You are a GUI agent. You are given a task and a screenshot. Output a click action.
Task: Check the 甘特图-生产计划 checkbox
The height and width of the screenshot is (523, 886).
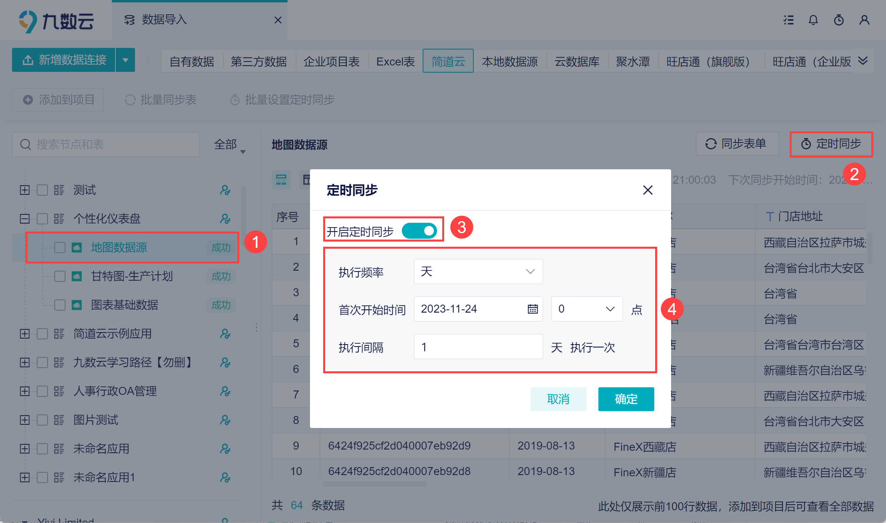click(60, 276)
